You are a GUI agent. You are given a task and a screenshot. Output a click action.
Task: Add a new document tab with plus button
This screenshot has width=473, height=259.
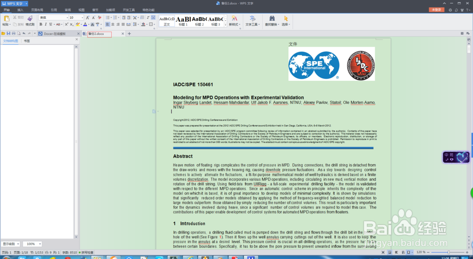[129, 33]
